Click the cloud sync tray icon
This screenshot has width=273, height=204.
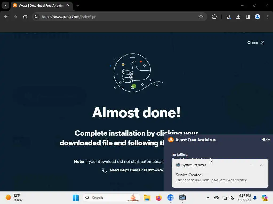[x=216, y=198]
